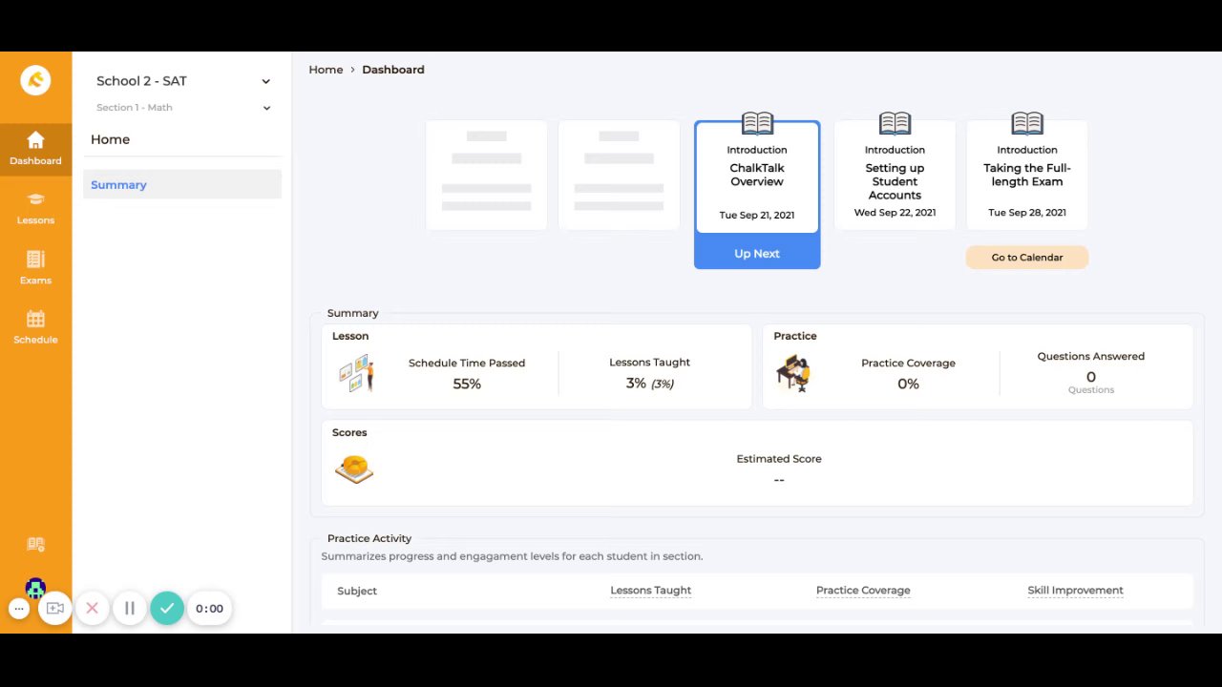
Task: Click the Questions Answered 0 value
Action: point(1091,377)
